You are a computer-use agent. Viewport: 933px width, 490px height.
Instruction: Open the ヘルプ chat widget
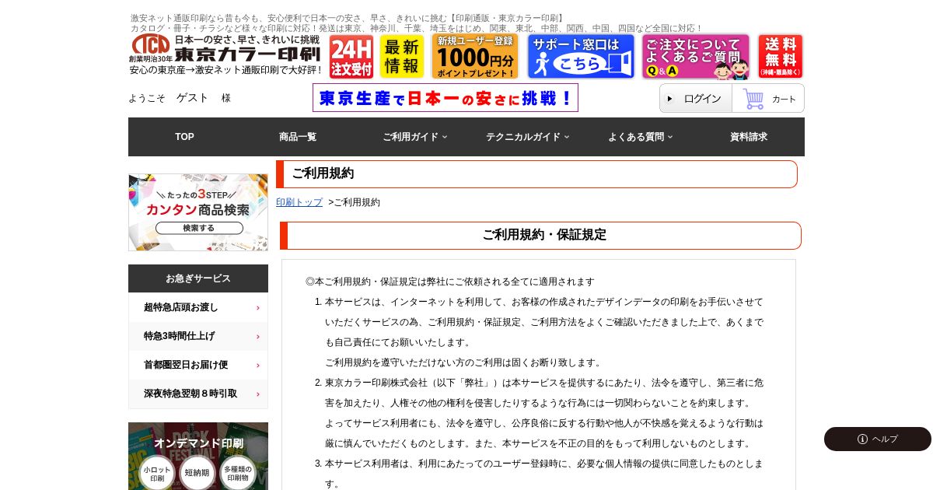[878, 439]
